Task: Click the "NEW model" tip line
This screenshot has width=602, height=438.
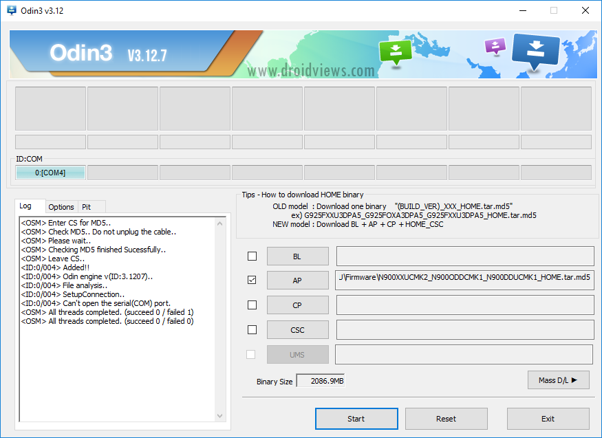Action: [x=358, y=224]
